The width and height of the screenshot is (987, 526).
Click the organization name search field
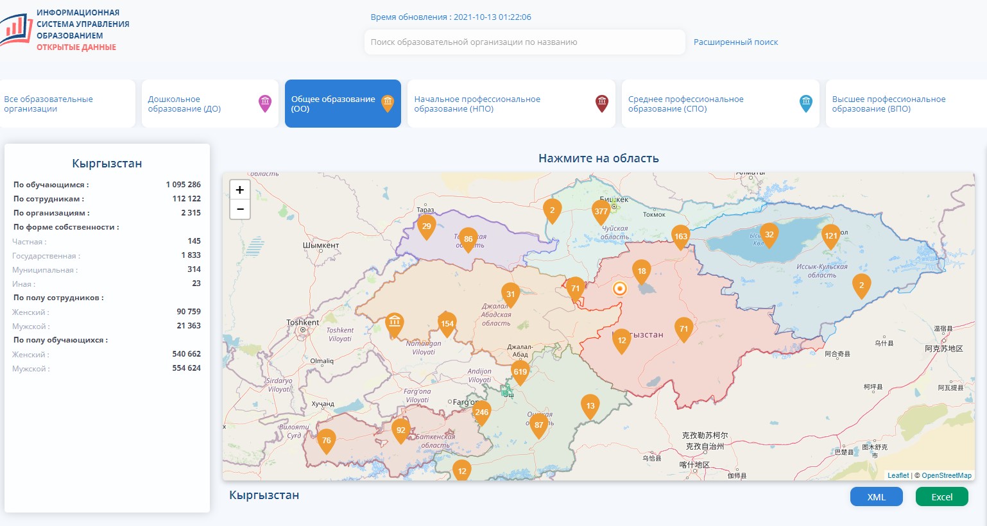(524, 42)
